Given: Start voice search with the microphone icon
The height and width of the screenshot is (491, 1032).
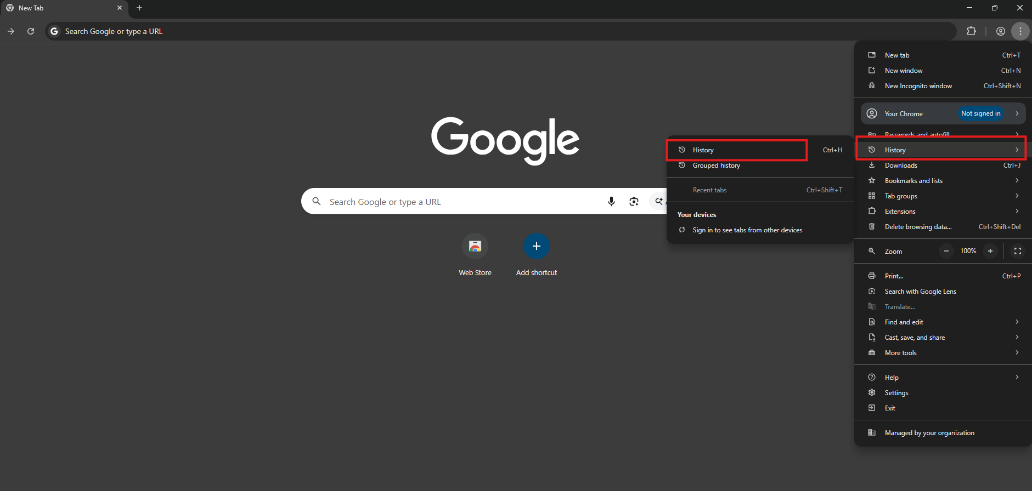Looking at the screenshot, I should [611, 202].
